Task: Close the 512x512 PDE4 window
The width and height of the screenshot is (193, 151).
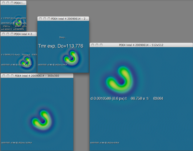Action: click(93, 45)
